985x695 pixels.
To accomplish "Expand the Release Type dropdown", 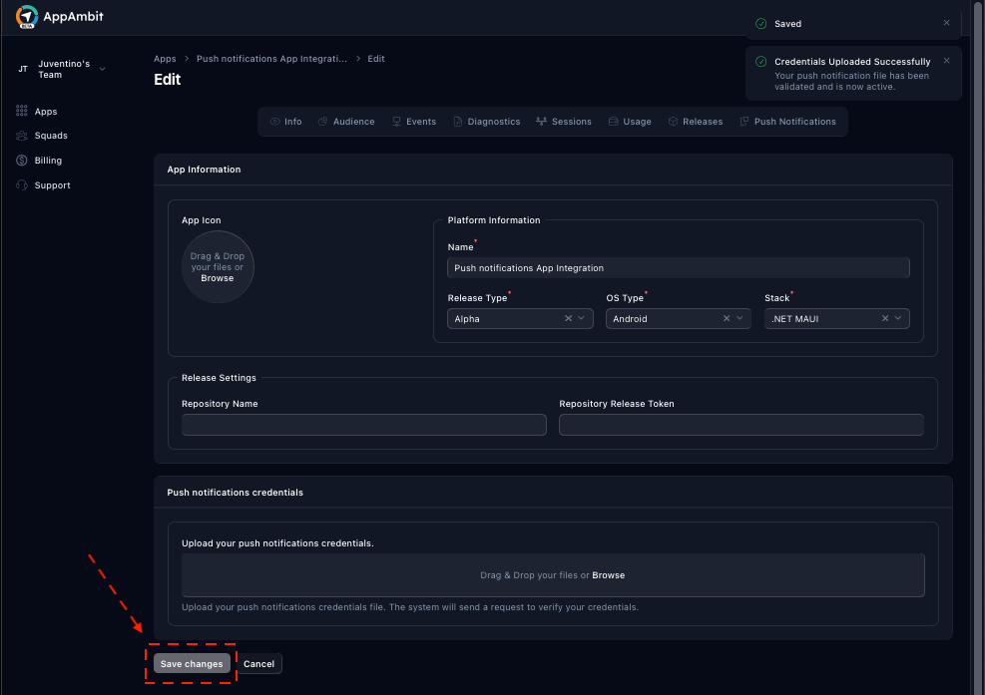I will click(x=583, y=317).
